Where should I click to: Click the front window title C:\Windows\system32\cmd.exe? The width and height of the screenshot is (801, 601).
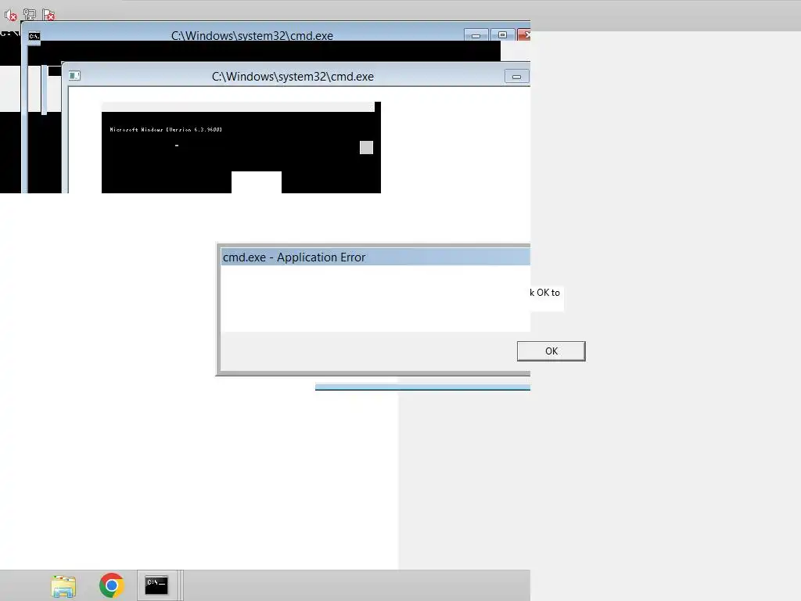pyautogui.click(x=293, y=77)
